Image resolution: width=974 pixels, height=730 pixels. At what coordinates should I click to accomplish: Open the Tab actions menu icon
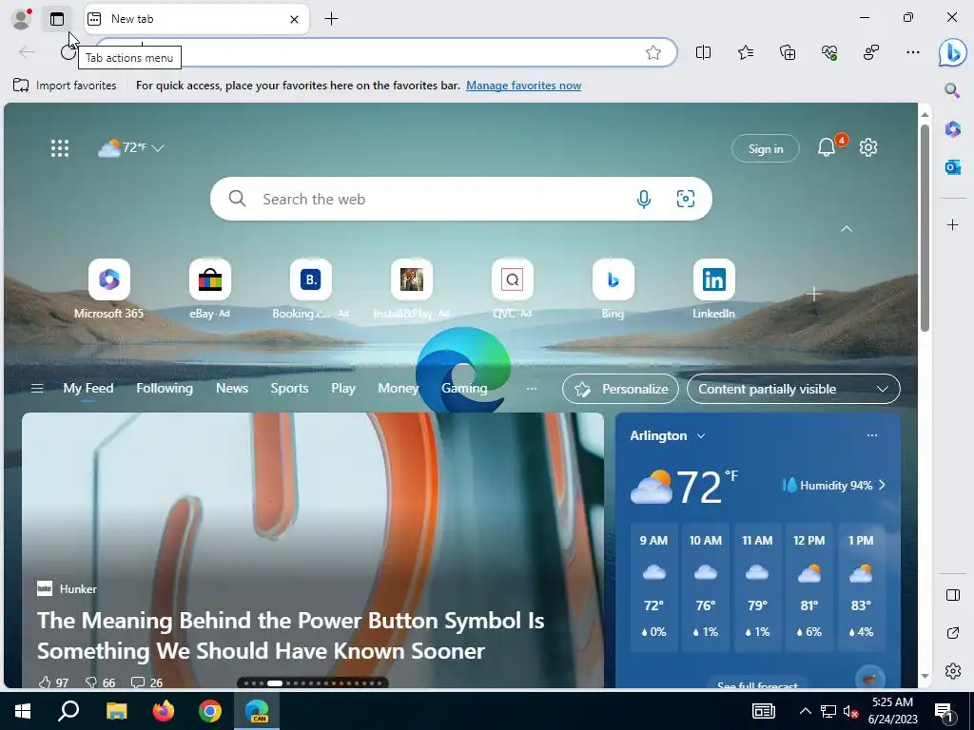[57, 19]
